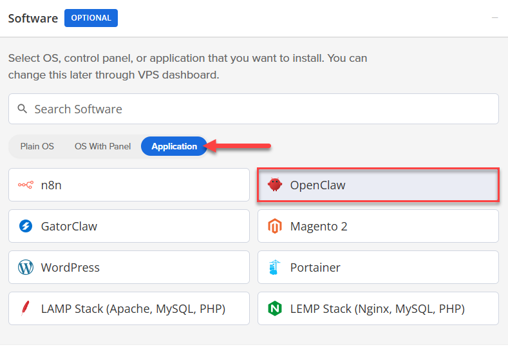Collapse the Software section

coord(494,17)
